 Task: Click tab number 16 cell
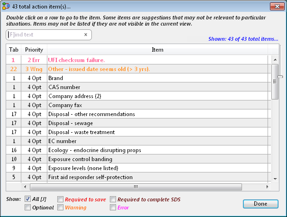14,150
